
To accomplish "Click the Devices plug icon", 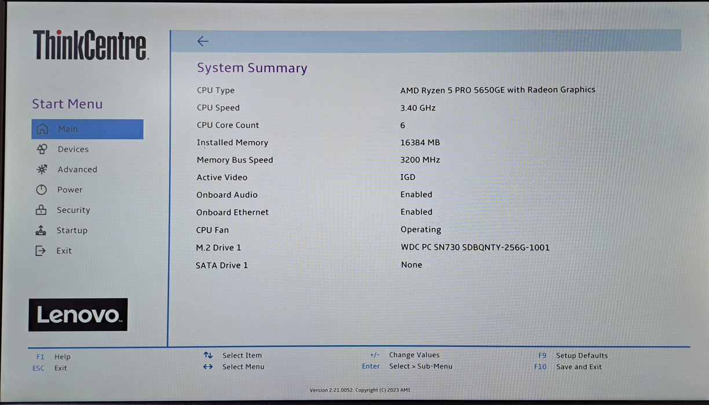I will pos(42,149).
